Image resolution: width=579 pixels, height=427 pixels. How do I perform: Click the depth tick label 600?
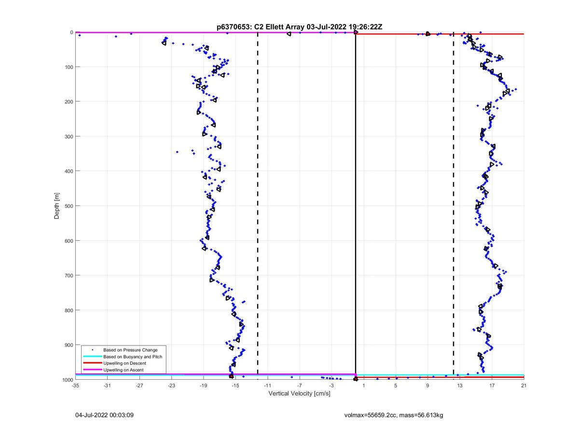point(69,240)
